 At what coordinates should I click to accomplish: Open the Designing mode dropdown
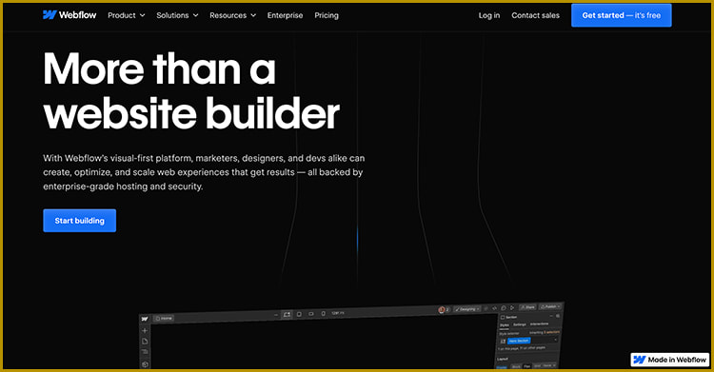(466, 309)
